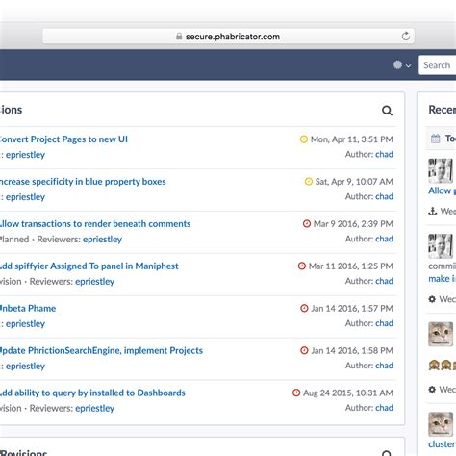Click reviewer epriestley under Convert Project Pages

tap(25, 155)
